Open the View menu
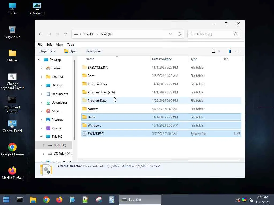 pos(59,45)
